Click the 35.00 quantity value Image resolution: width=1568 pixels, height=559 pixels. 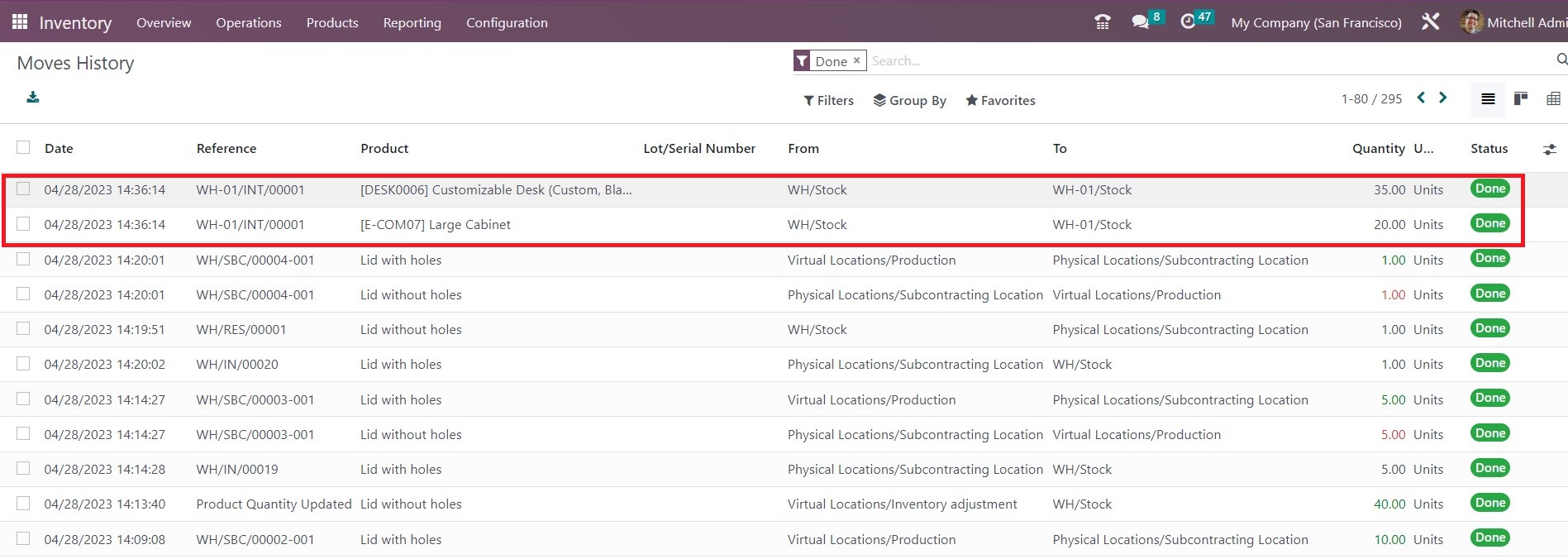point(1389,189)
